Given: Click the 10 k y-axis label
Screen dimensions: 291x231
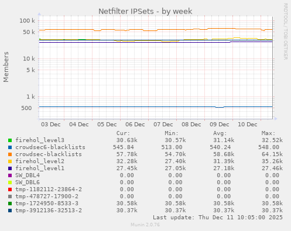Looking at the screenshot, I should tap(29, 58).
